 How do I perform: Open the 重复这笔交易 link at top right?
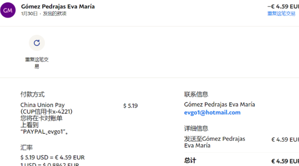[x=281, y=14]
